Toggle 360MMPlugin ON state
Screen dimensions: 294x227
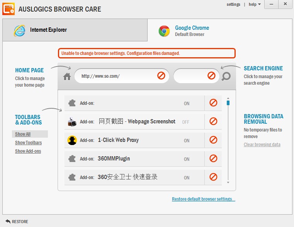pyautogui.click(x=187, y=159)
